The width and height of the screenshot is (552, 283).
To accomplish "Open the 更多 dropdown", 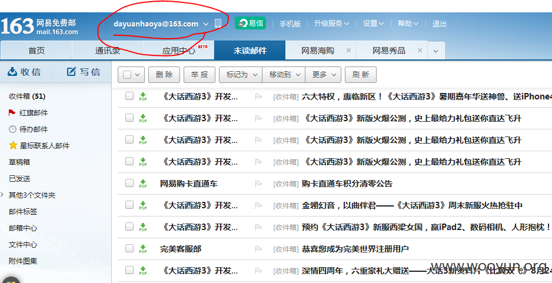I will click(x=323, y=75).
